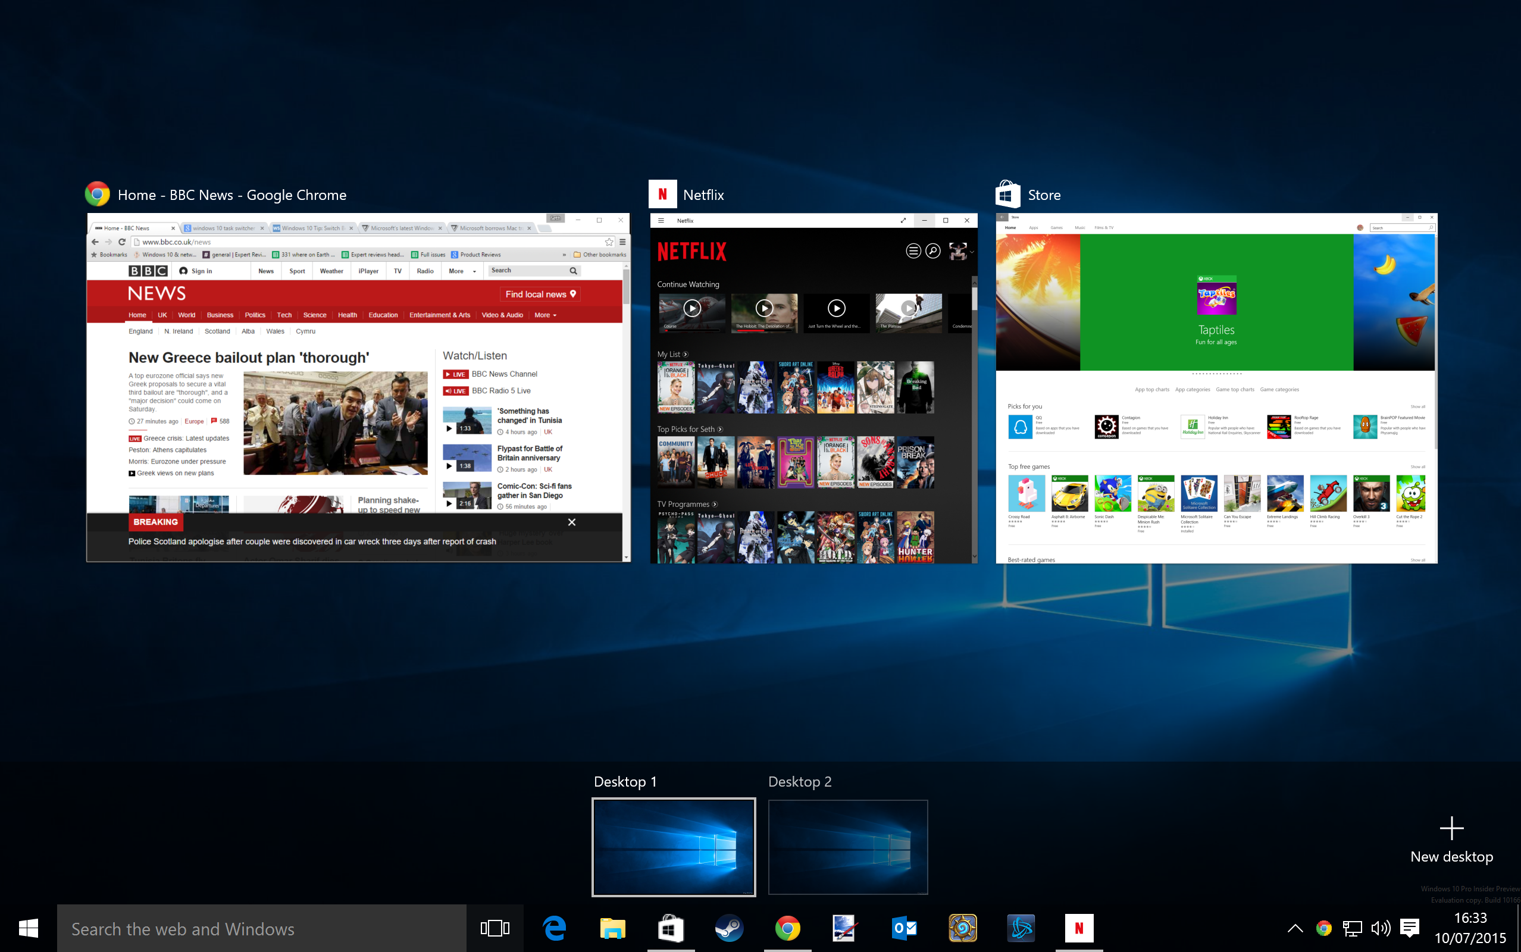The height and width of the screenshot is (952, 1521).
Task: Switch to the Desktop 2 thumbnail
Action: pyautogui.click(x=848, y=847)
